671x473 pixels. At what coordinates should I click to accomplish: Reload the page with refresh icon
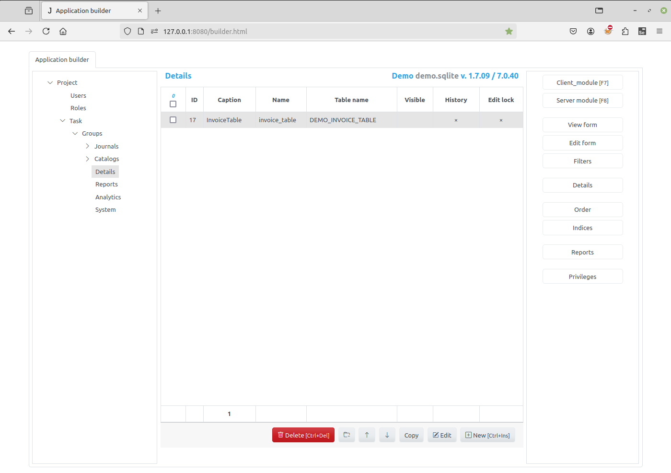[46, 31]
